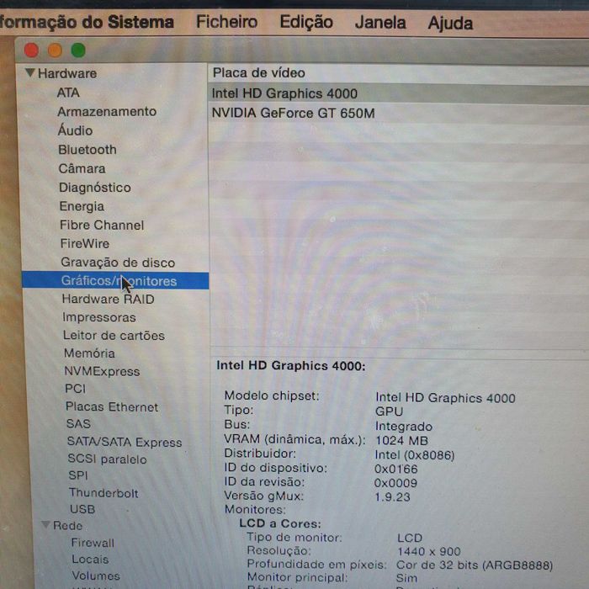Image resolution: width=589 pixels, height=589 pixels.
Task: Open the Ficheiro menu
Action: click(226, 22)
